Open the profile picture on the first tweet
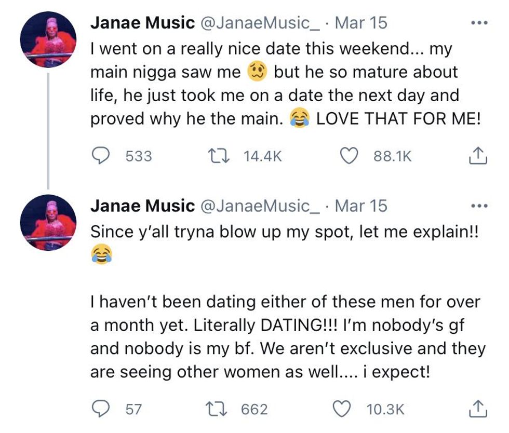 (48, 40)
